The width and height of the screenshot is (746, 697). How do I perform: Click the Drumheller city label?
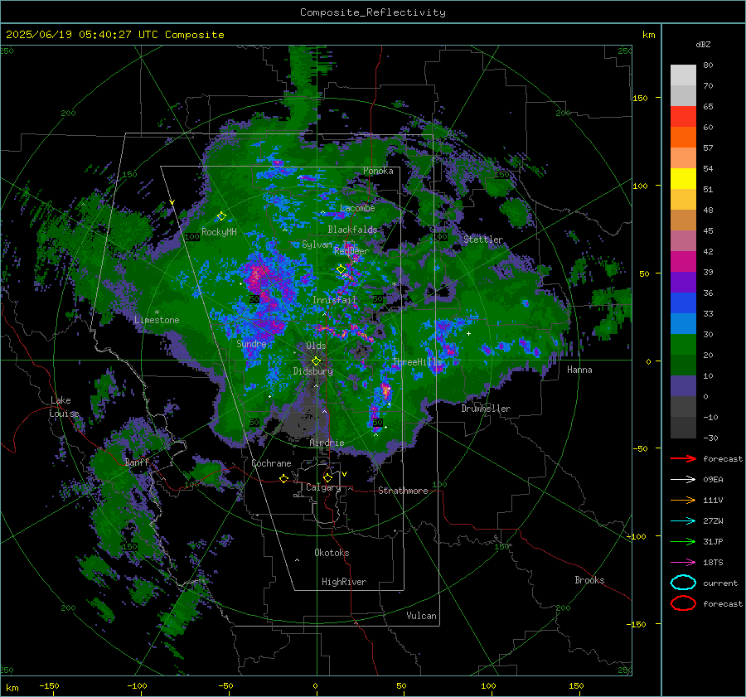click(486, 409)
